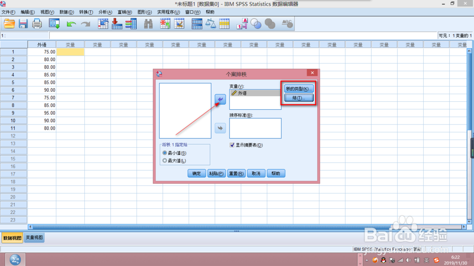
Task: Select row 1 header in data grid
Action: pos(13,52)
